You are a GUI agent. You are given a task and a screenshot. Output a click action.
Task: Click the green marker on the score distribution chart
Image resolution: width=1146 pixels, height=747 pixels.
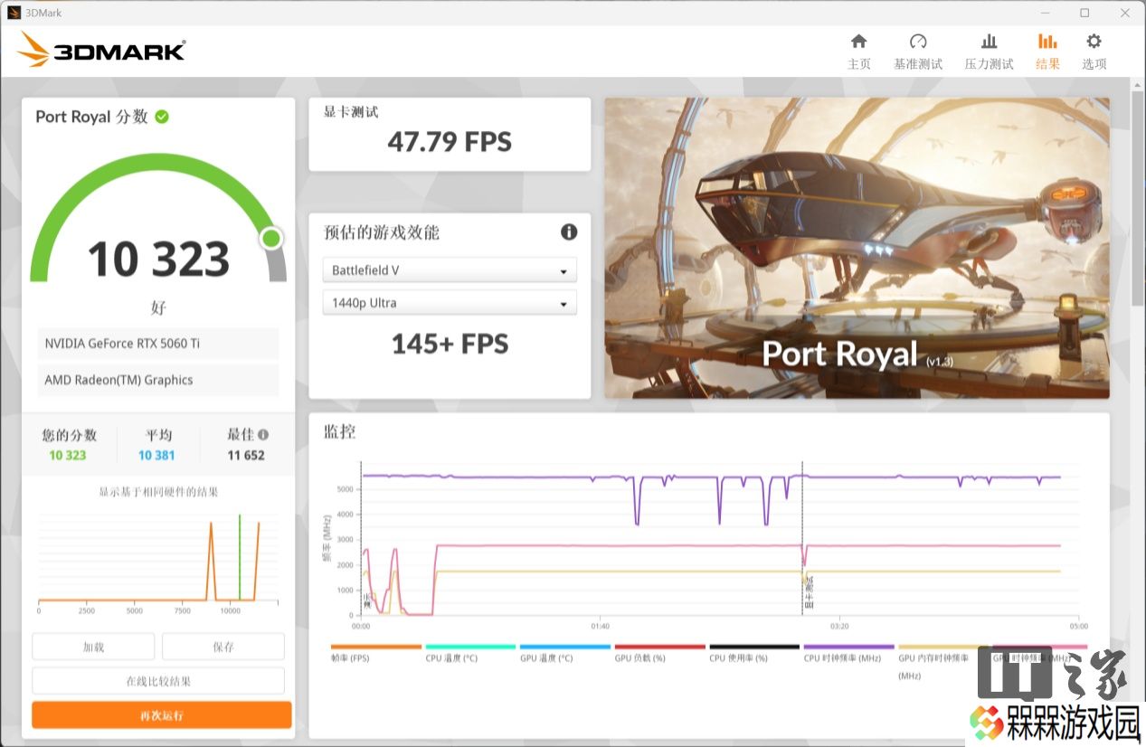pos(240,556)
